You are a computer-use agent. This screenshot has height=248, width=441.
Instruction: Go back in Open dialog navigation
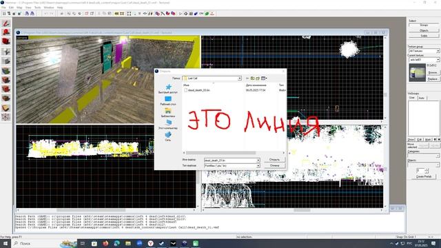point(247,78)
